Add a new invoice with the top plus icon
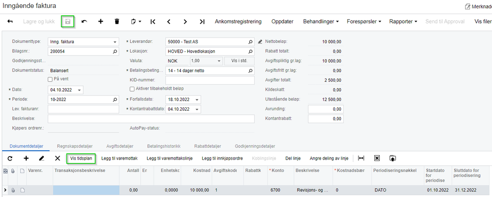Image resolution: width=492 pixels, height=197 pixels. (101, 21)
